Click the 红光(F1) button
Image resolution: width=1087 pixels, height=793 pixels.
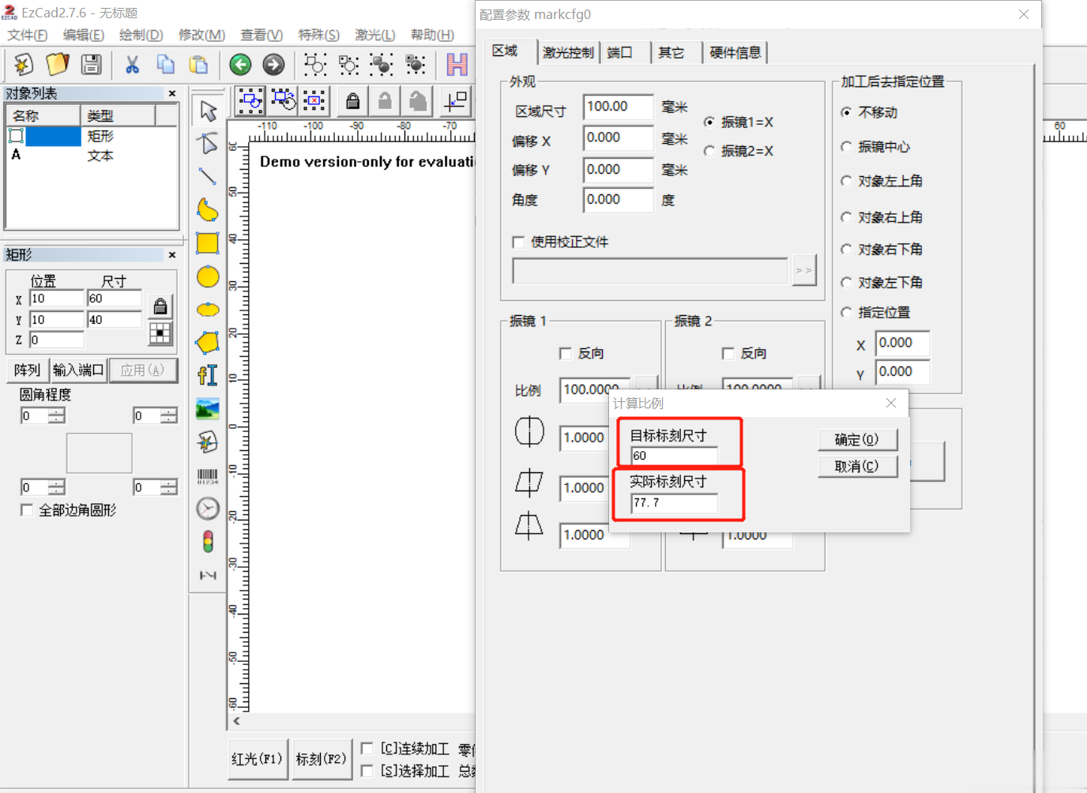258,760
